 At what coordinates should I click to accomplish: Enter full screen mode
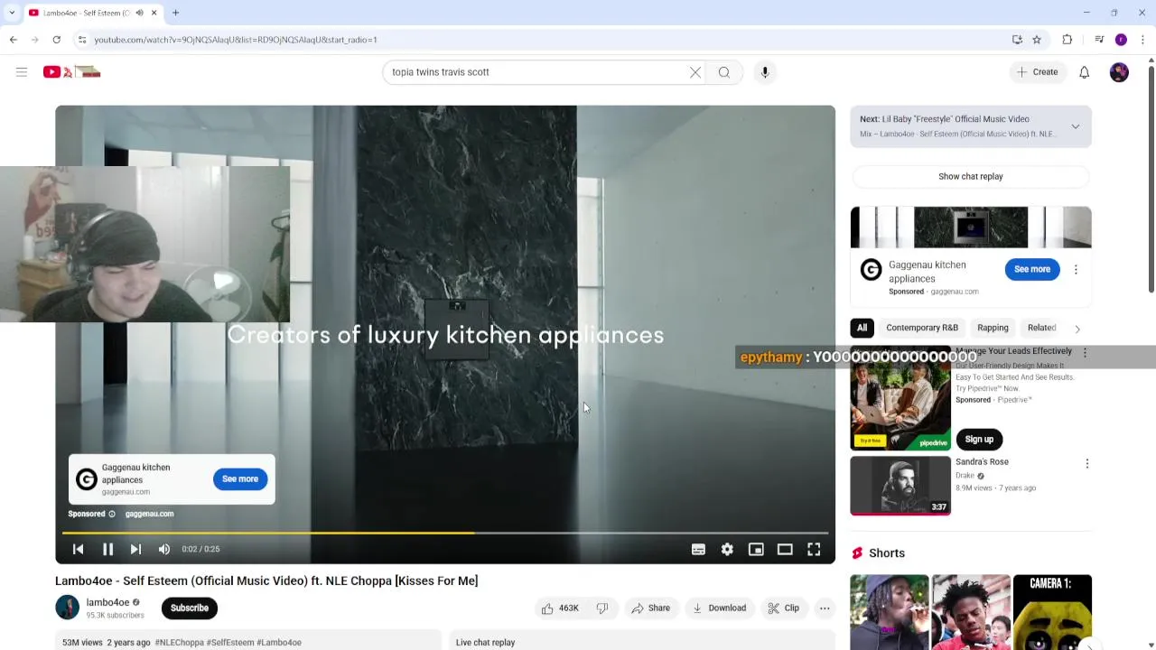[814, 549]
